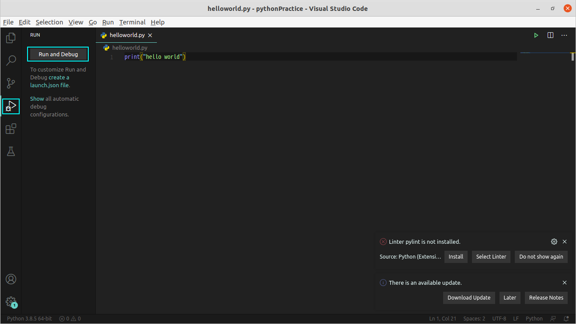Change indentation via Spaces: 2
Image resolution: width=576 pixels, height=324 pixels.
[474, 319]
